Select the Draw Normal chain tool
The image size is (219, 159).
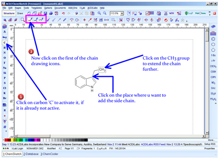(x=30, y=20)
